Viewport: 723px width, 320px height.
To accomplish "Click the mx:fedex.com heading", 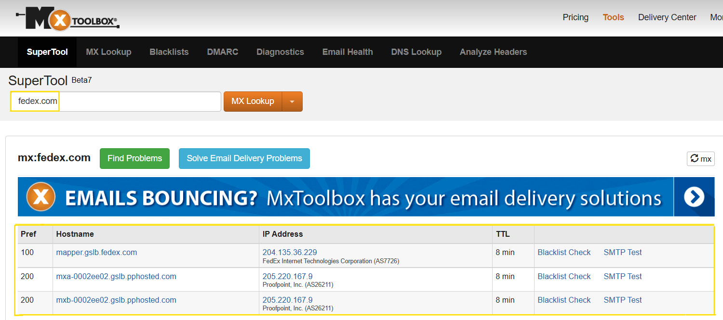I will 54,157.
